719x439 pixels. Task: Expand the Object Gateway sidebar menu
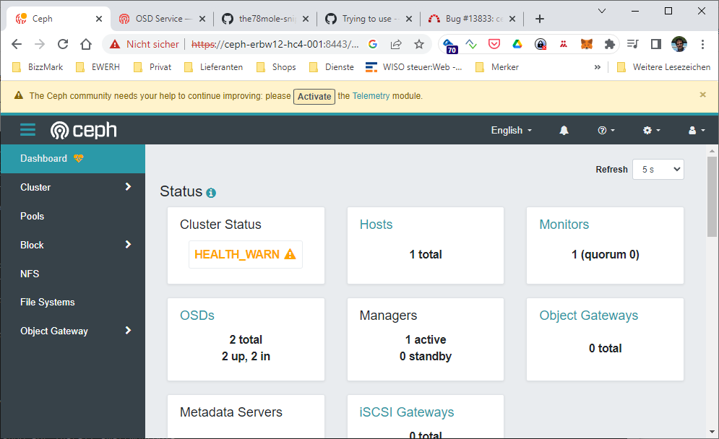pyautogui.click(x=73, y=331)
